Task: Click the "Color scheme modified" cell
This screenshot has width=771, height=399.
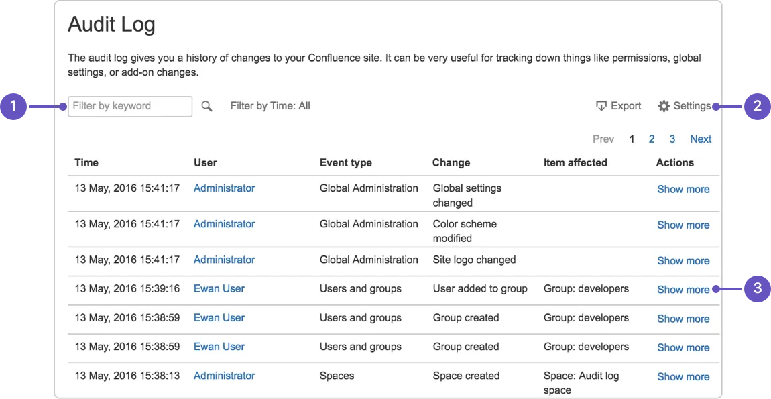Action: (x=465, y=231)
